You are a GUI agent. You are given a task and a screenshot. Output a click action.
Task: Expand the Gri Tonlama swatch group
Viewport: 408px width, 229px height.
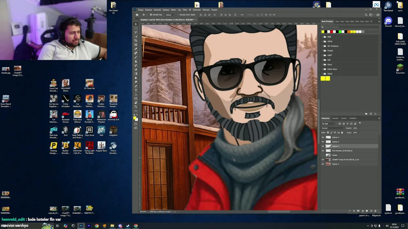(x=322, y=46)
